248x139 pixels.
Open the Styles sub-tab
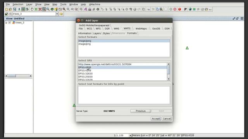106,34
